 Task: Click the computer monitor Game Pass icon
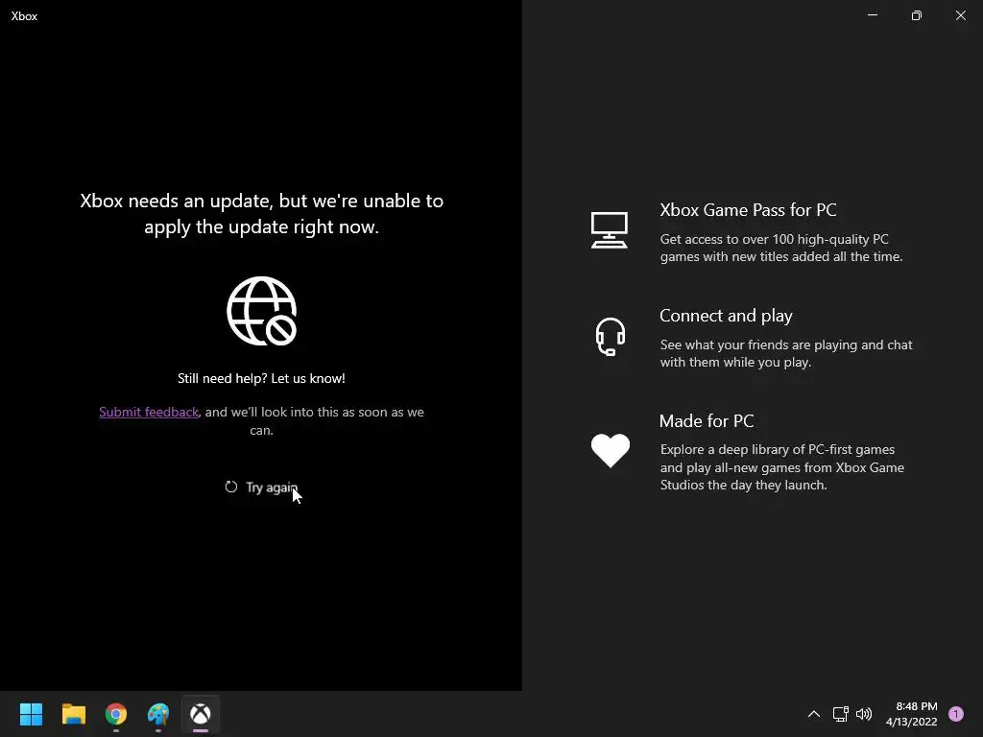pyautogui.click(x=610, y=230)
